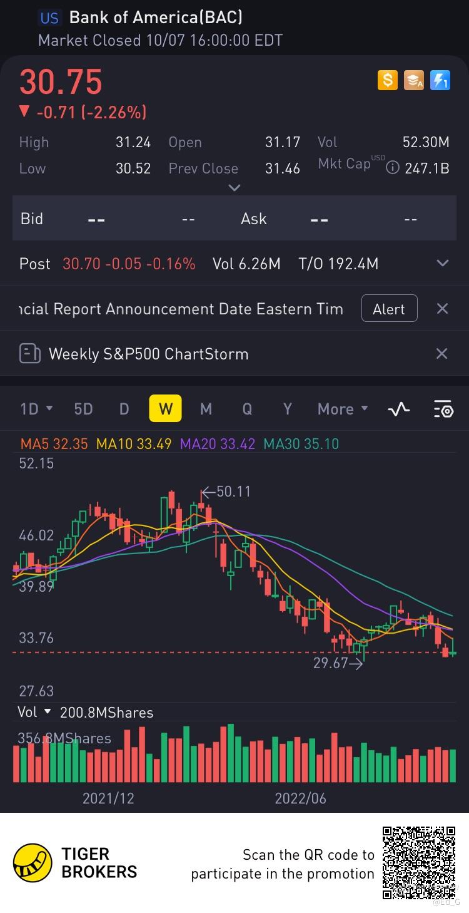Tap the MA20 33.42 indicator label
This screenshot has height=913, width=469.
click(x=218, y=444)
